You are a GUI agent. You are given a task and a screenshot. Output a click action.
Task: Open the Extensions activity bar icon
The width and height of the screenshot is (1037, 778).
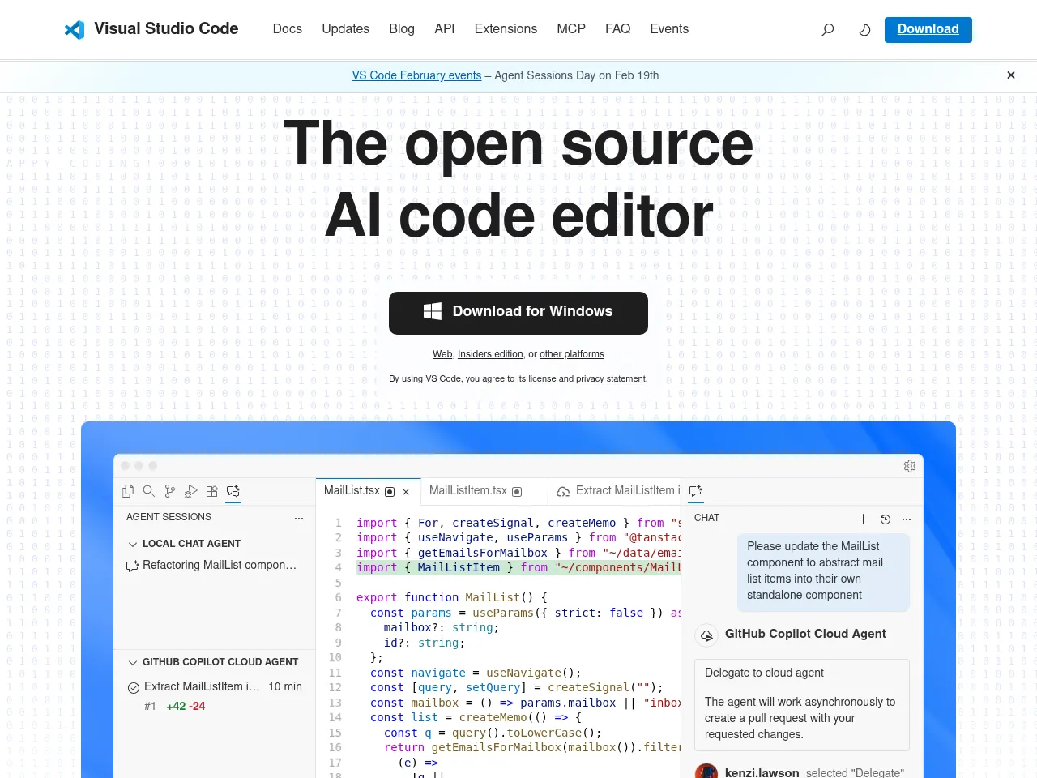(x=211, y=491)
